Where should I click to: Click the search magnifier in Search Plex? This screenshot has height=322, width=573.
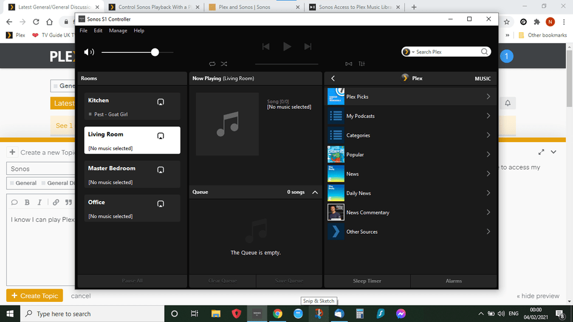[484, 52]
